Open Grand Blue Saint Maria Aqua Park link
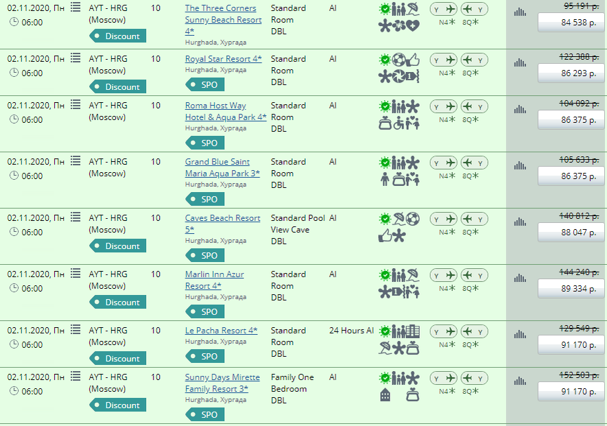 222,167
